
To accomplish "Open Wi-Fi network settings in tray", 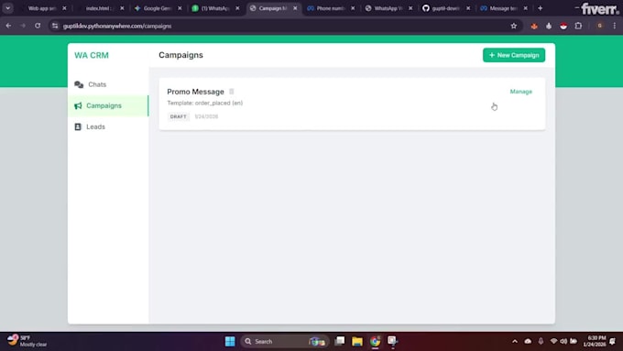I will [x=553, y=341].
